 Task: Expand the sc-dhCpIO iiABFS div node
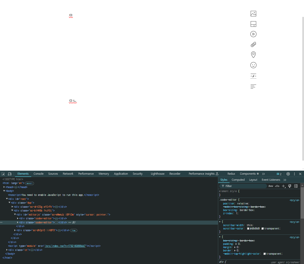tap(15, 230)
